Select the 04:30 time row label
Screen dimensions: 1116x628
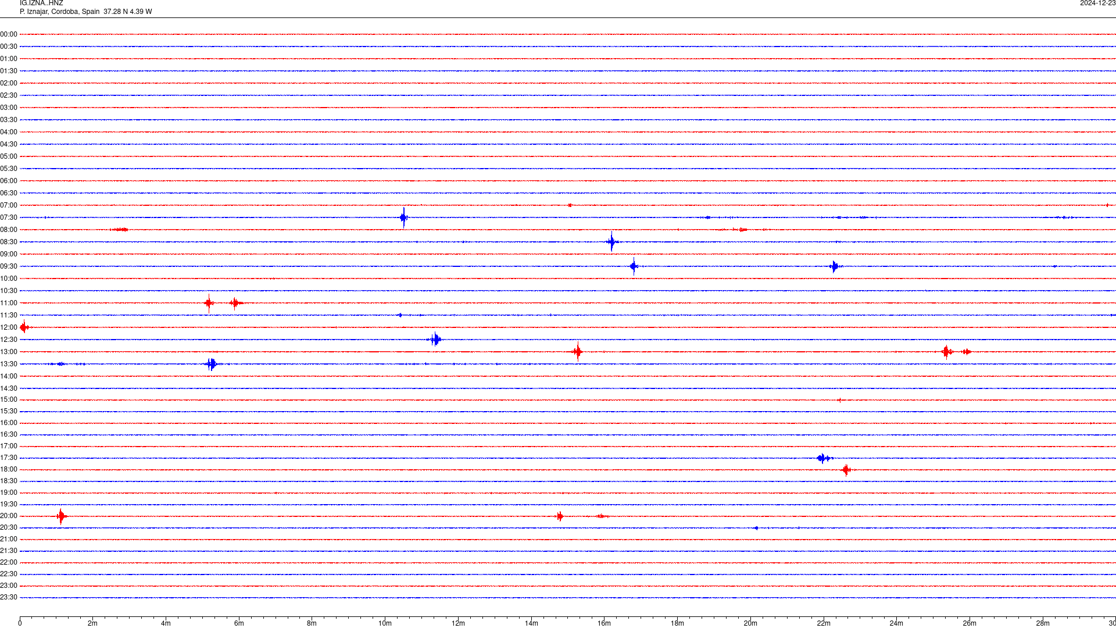tap(9, 144)
